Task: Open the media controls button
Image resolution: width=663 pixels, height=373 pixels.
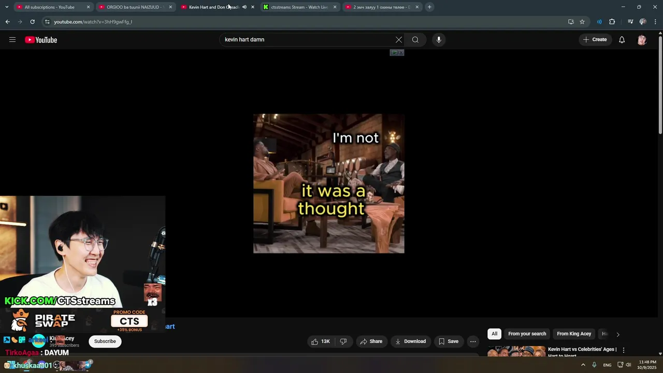Action: [x=630, y=22]
